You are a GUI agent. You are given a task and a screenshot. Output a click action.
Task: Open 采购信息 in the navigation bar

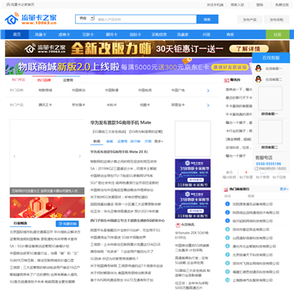[x=159, y=34]
